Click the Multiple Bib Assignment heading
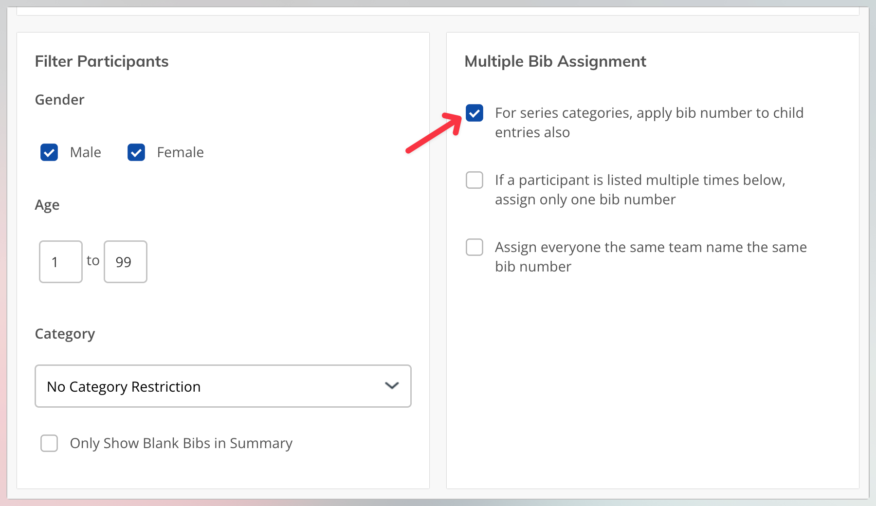The height and width of the screenshot is (506, 876). (x=556, y=61)
